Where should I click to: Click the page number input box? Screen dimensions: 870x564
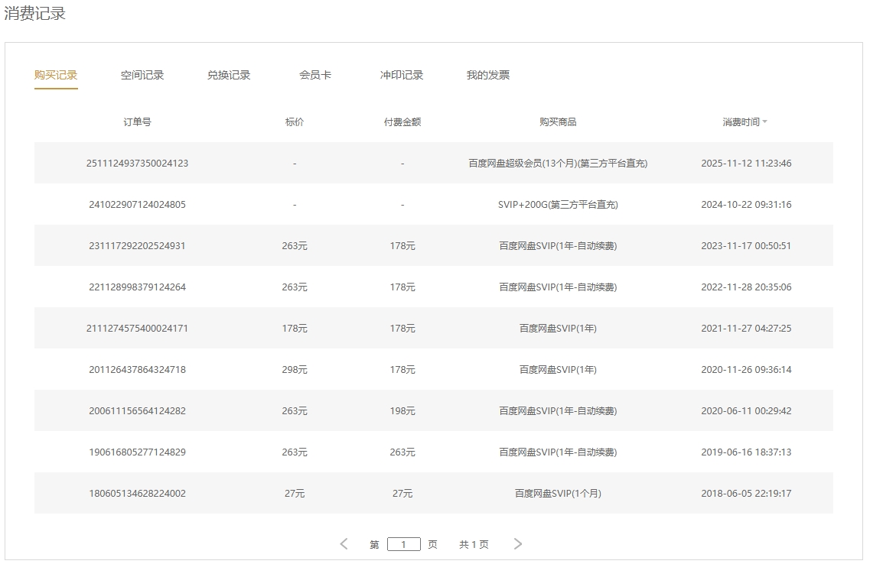point(403,543)
